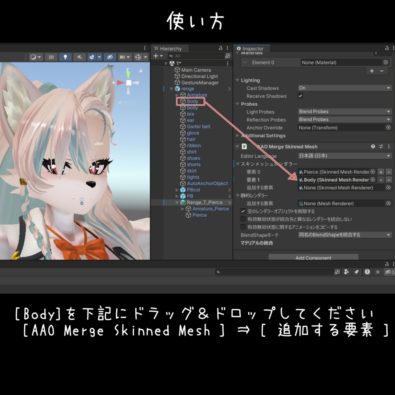Switch to the Hierarchy tab

(170, 49)
